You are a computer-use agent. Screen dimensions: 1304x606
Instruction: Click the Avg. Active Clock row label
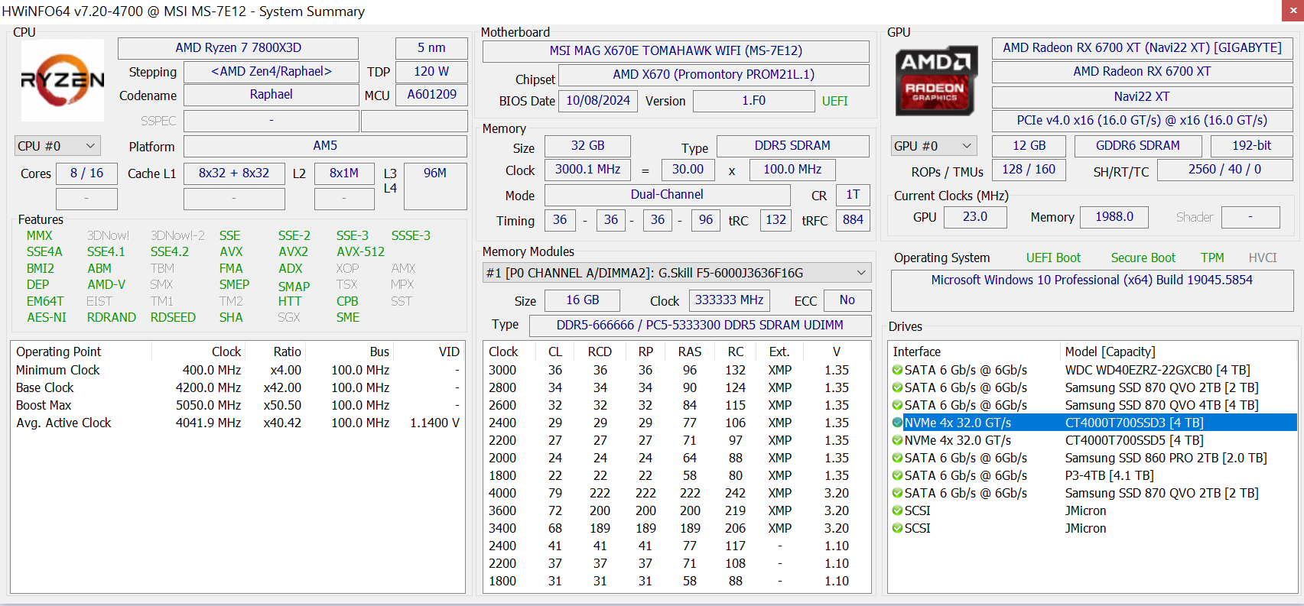coord(63,423)
